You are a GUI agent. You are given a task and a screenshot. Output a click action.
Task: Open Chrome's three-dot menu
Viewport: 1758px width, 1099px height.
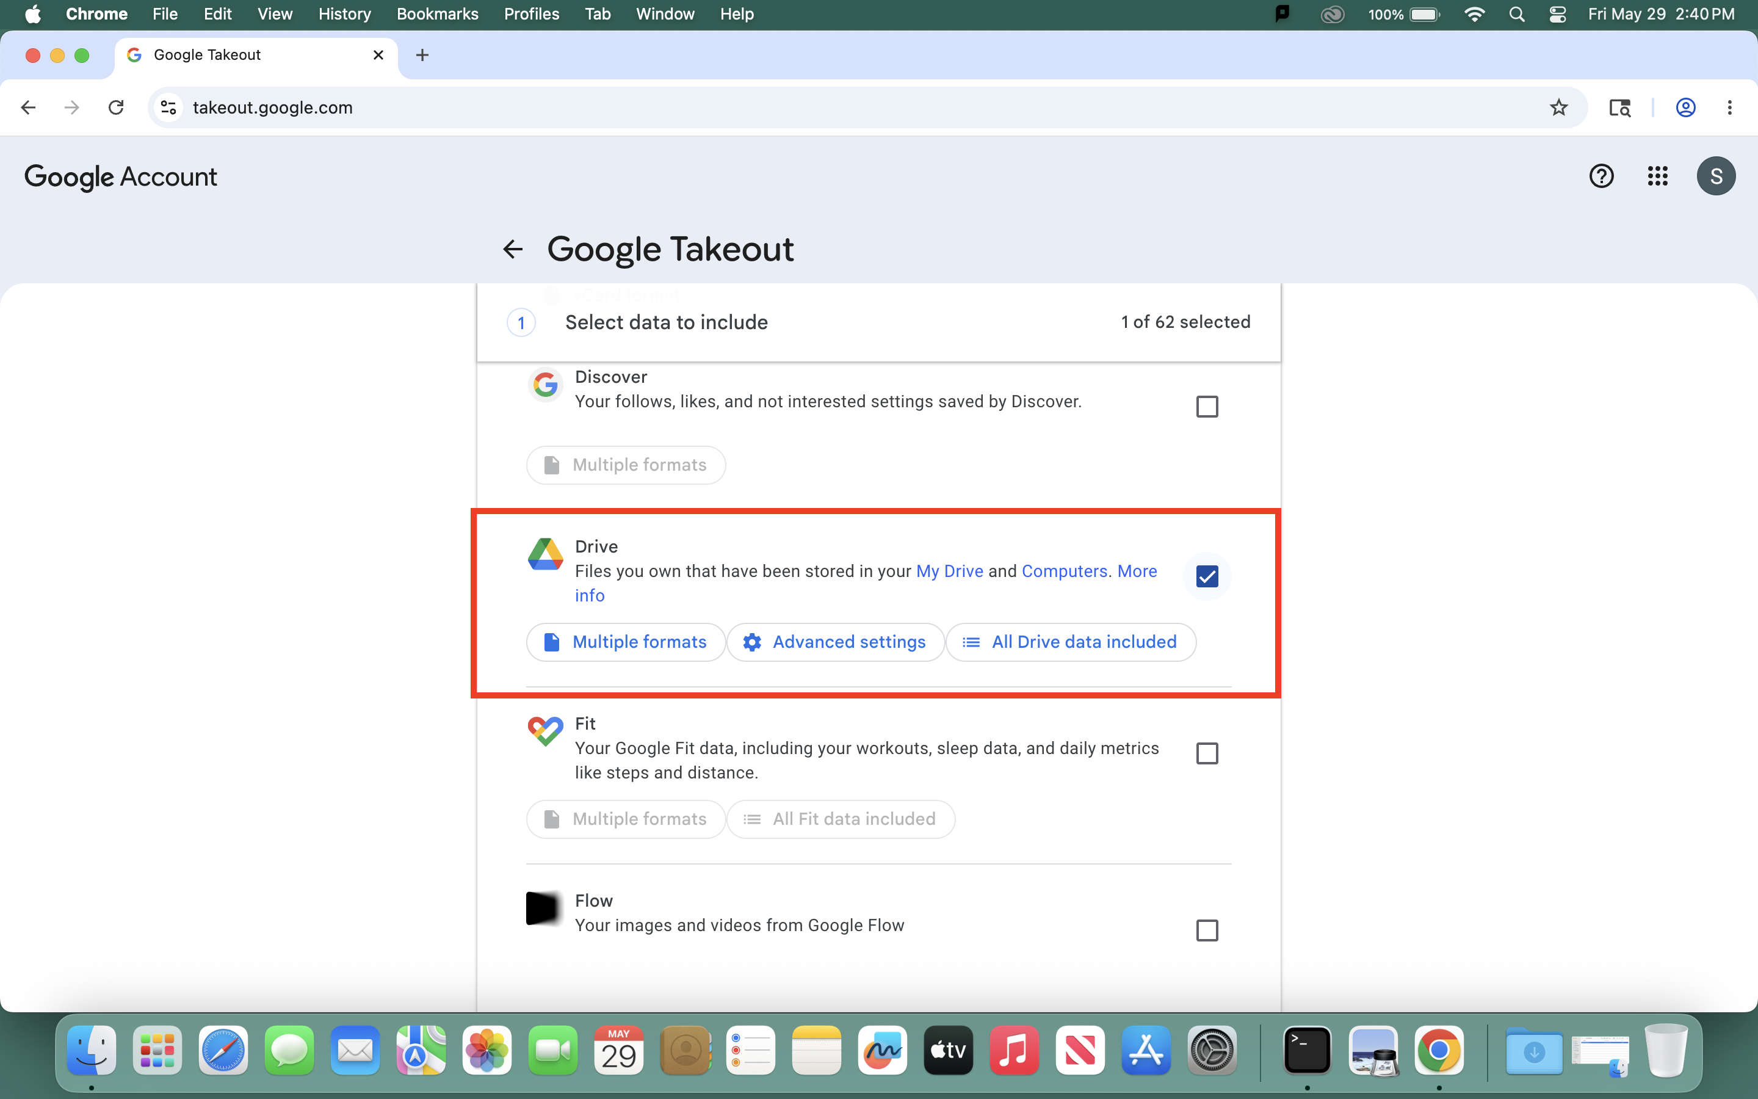coord(1730,107)
